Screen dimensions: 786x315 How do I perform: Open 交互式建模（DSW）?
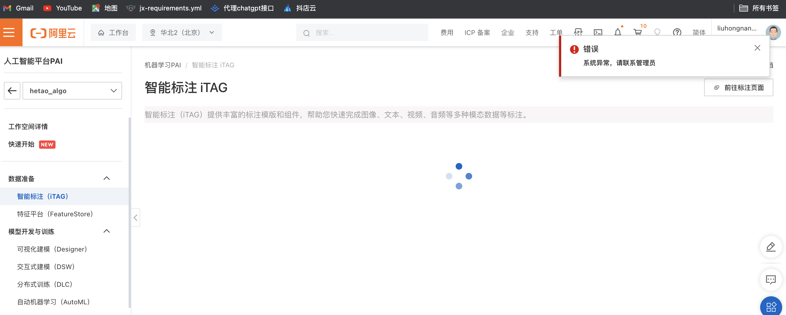pyautogui.click(x=46, y=267)
